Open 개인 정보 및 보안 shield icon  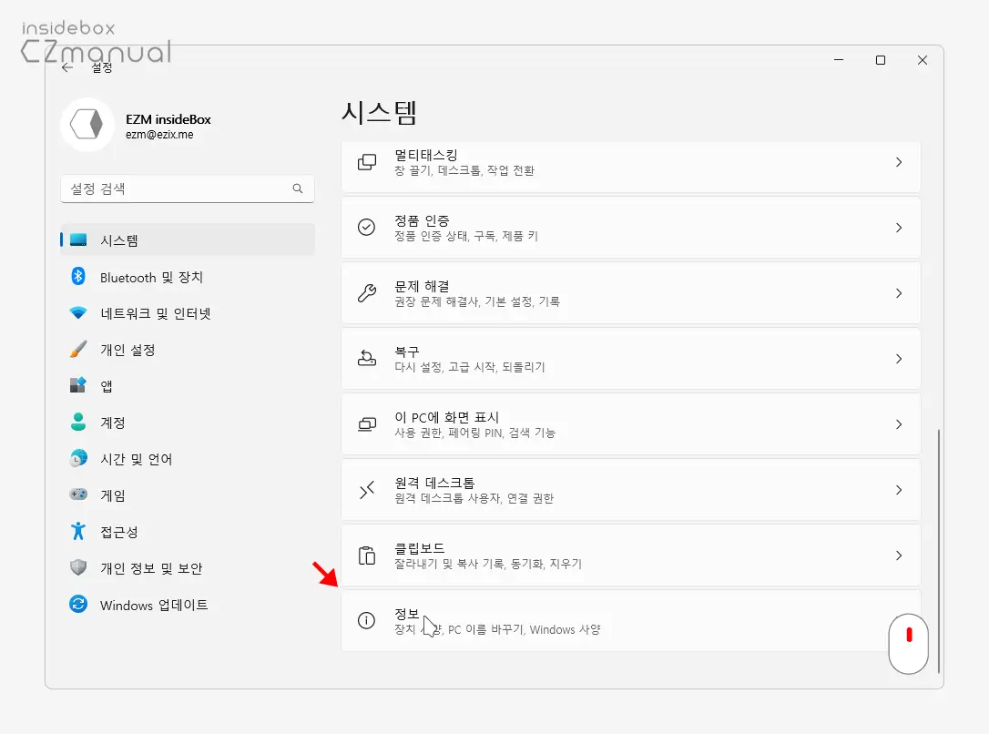(78, 568)
